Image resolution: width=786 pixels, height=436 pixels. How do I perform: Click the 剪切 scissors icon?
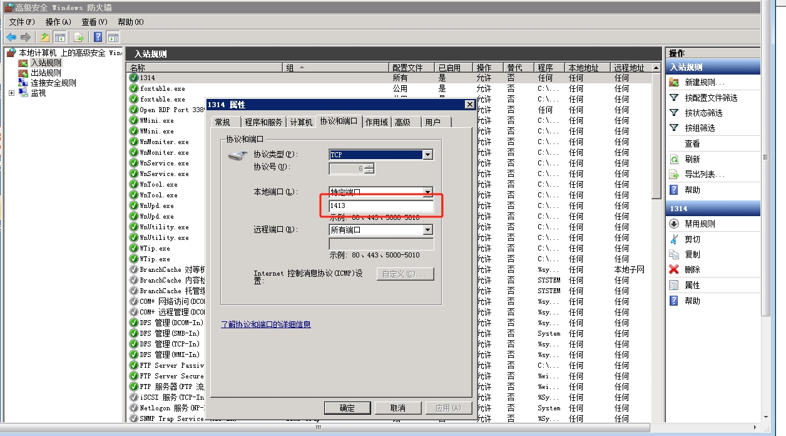[x=674, y=239]
